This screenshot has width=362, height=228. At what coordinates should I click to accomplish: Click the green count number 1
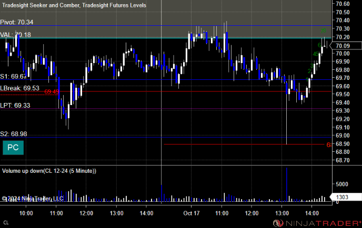(307, 80)
